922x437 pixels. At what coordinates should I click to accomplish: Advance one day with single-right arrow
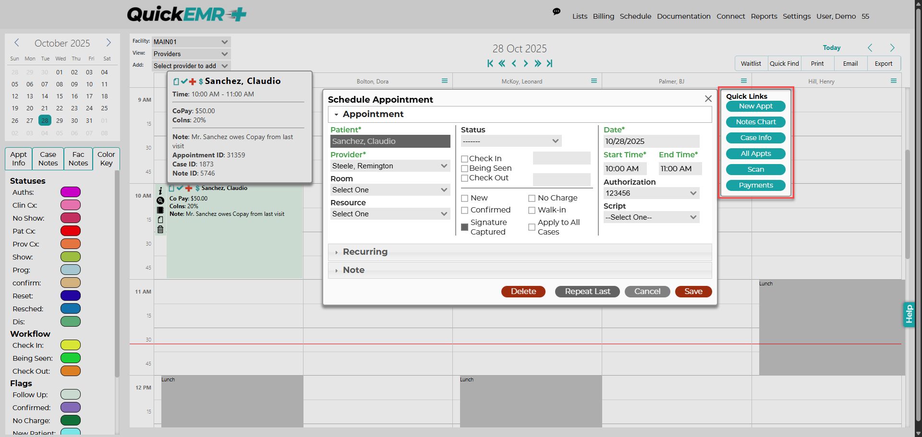pyautogui.click(x=526, y=63)
